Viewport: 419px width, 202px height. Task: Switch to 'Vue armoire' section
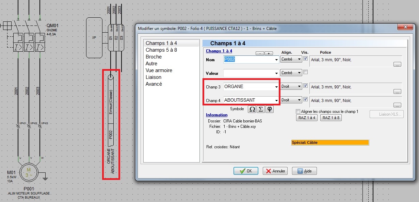(x=159, y=70)
